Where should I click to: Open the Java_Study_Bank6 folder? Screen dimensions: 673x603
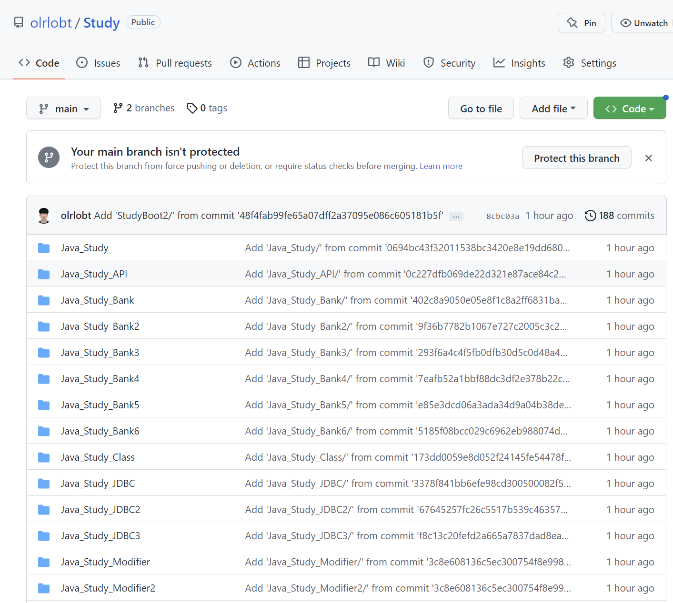(100, 431)
